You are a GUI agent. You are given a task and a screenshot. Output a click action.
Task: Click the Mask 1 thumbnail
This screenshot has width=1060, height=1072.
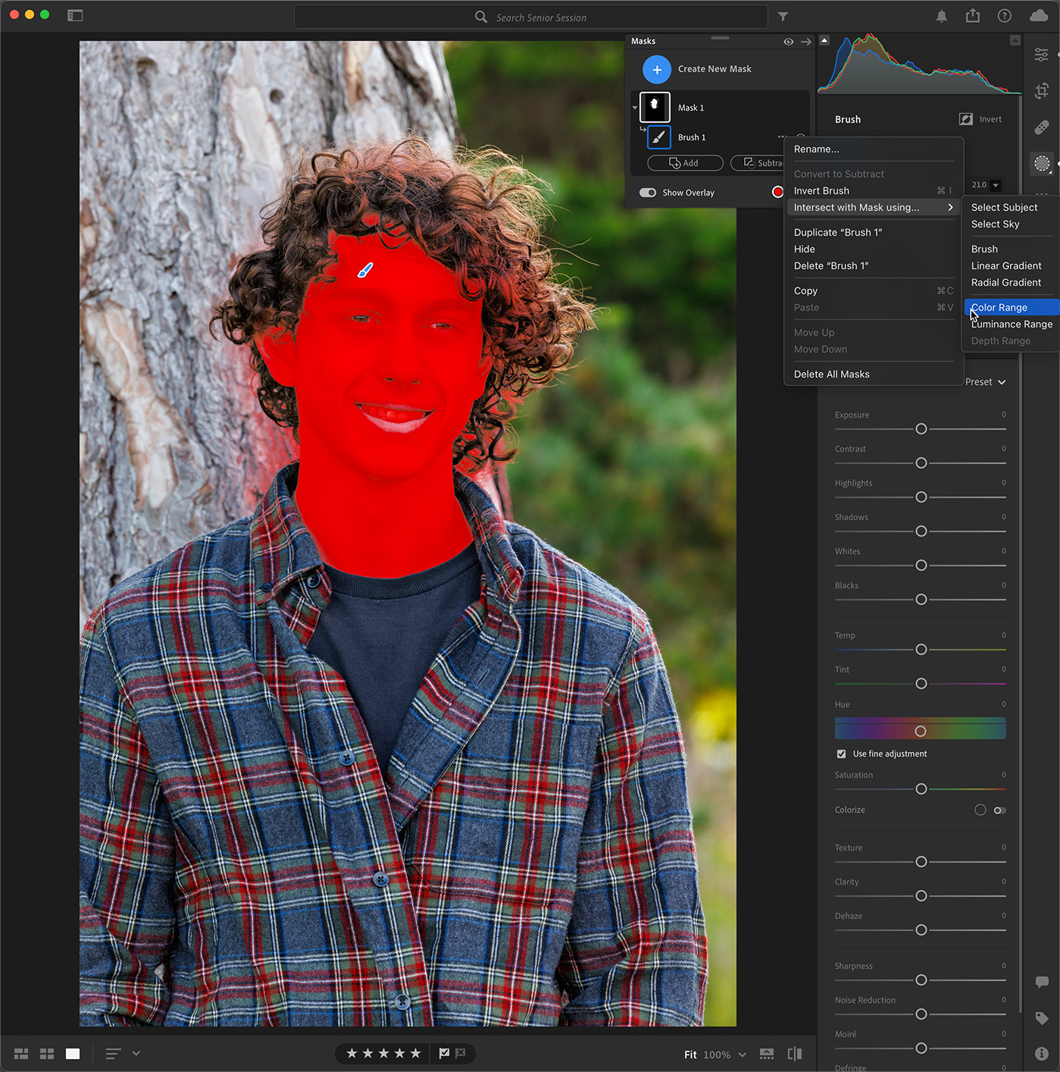tap(656, 107)
